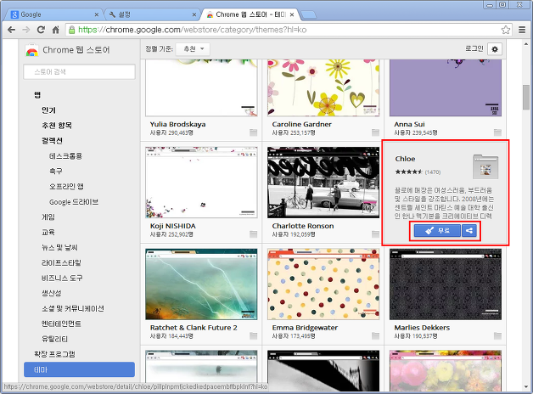Select the 축구 collection

[x=56, y=171]
